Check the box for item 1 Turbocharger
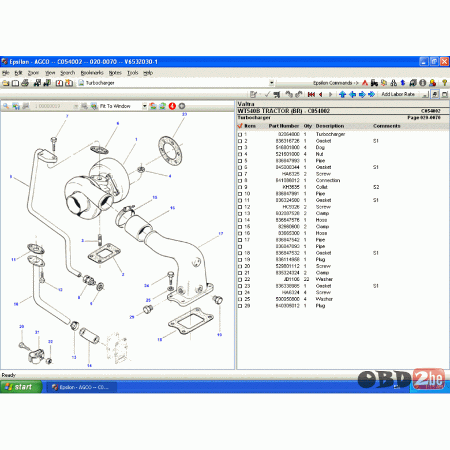The width and height of the screenshot is (450, 450). [x=240, y=134]
